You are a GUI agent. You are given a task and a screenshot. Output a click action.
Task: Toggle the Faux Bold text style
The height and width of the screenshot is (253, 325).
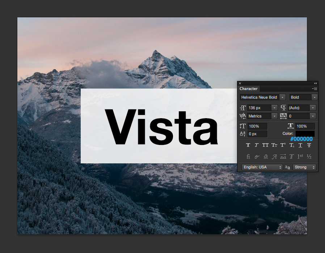(248, 145)
